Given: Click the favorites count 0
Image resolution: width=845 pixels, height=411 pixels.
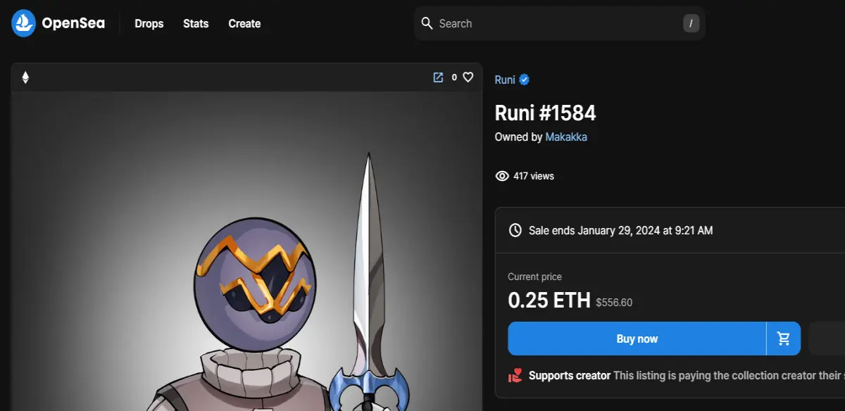Looking at the screenshot, I should point(454,77).
